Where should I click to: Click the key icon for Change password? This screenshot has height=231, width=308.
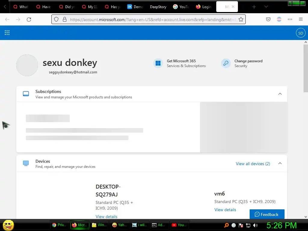coord(226,63)
